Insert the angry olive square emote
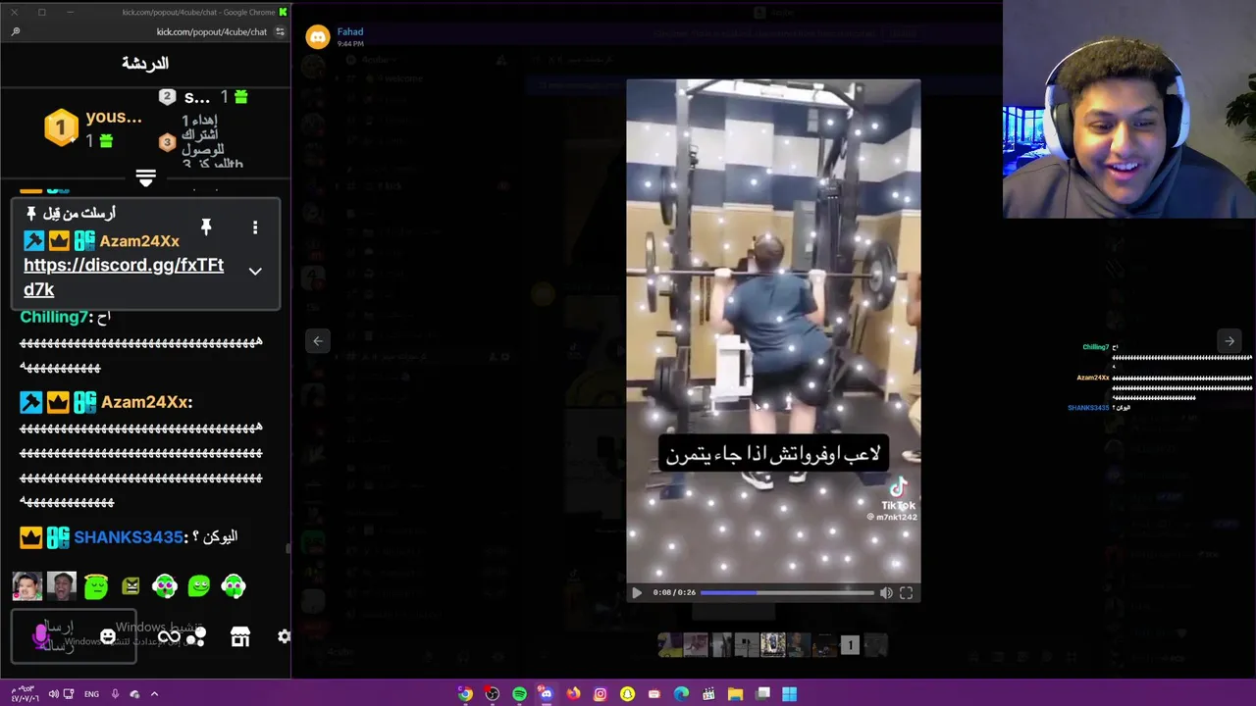This screenshot has width=1256, height=706. 131,586
